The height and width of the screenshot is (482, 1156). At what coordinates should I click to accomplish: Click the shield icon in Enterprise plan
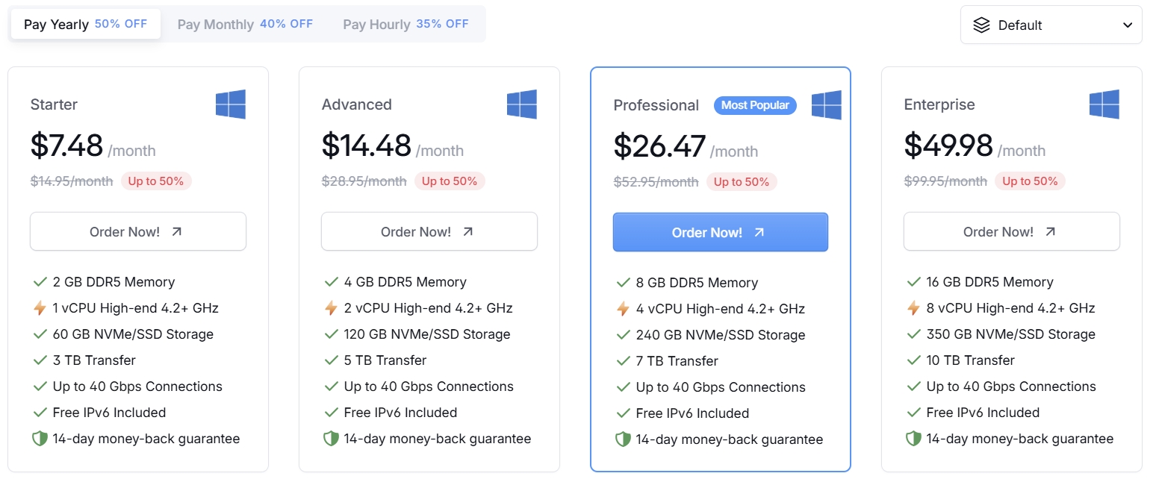click(x=913, y=439)
